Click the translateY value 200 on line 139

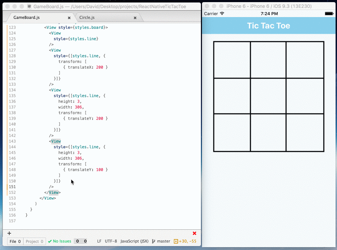(x=99, y=118)
